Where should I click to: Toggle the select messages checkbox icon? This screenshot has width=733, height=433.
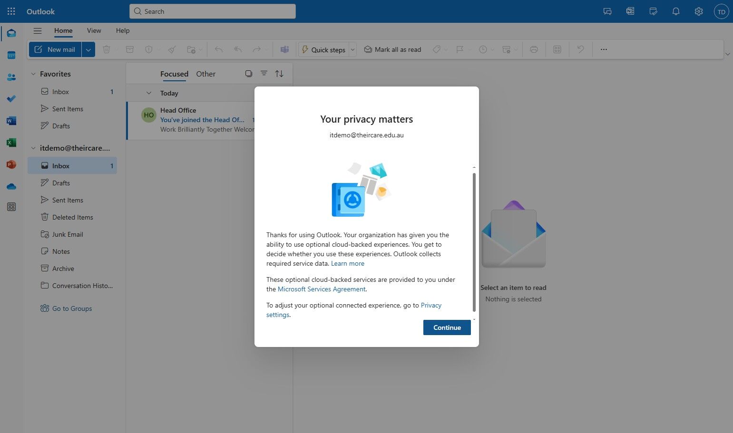click(x=249, y=74)
